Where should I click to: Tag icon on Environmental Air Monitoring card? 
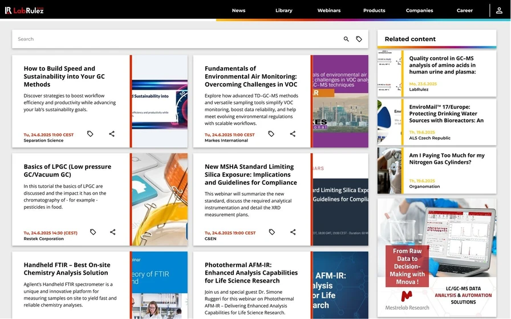271,134
